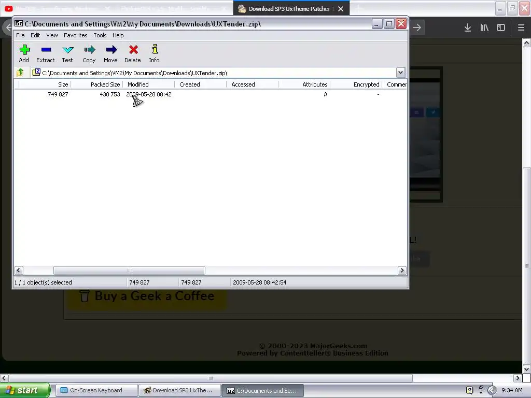Screen dimensions: 531x398
Task: Click the 7-Zip title bar icon
Action: pyautogui.click(x=19, y=24)
